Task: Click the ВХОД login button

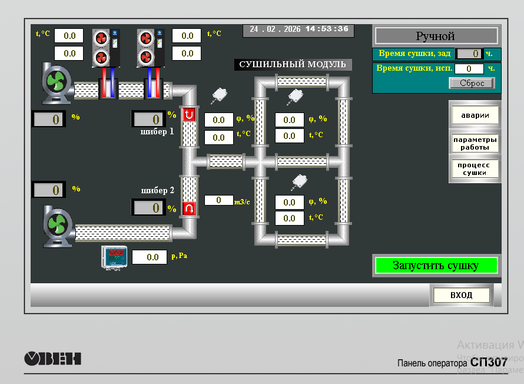Action: pos(462,295)
